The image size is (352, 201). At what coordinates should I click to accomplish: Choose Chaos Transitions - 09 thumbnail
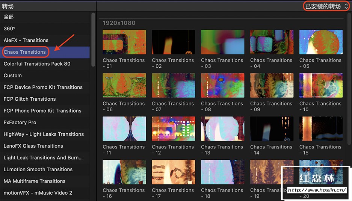pos(272,85)
